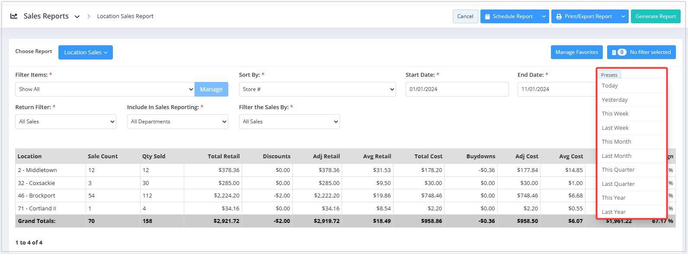Image resolution: width=688 pixels, height=254 pixels.
Task: Click the Location Sales Report breadcrumb
Action: [125, 16]
